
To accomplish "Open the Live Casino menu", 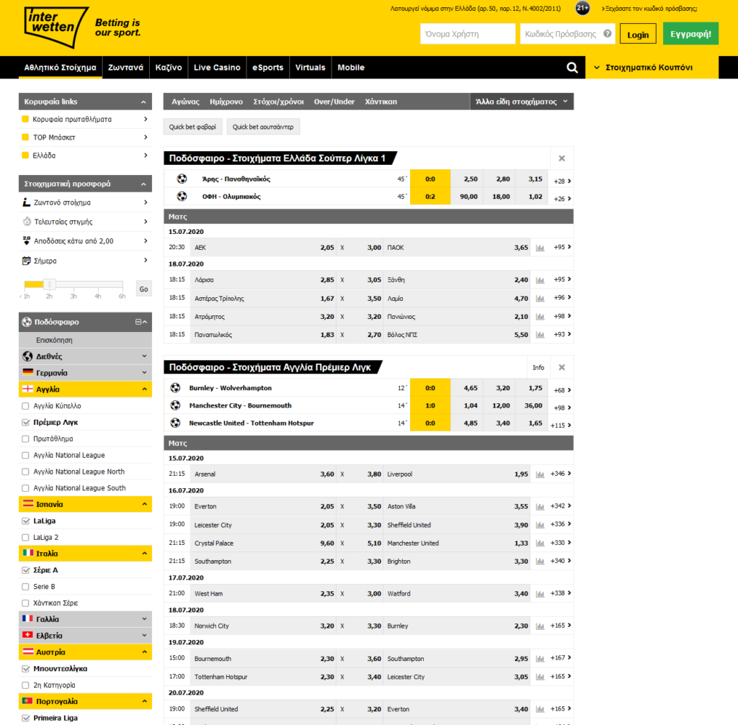I will tap(217, 68).
